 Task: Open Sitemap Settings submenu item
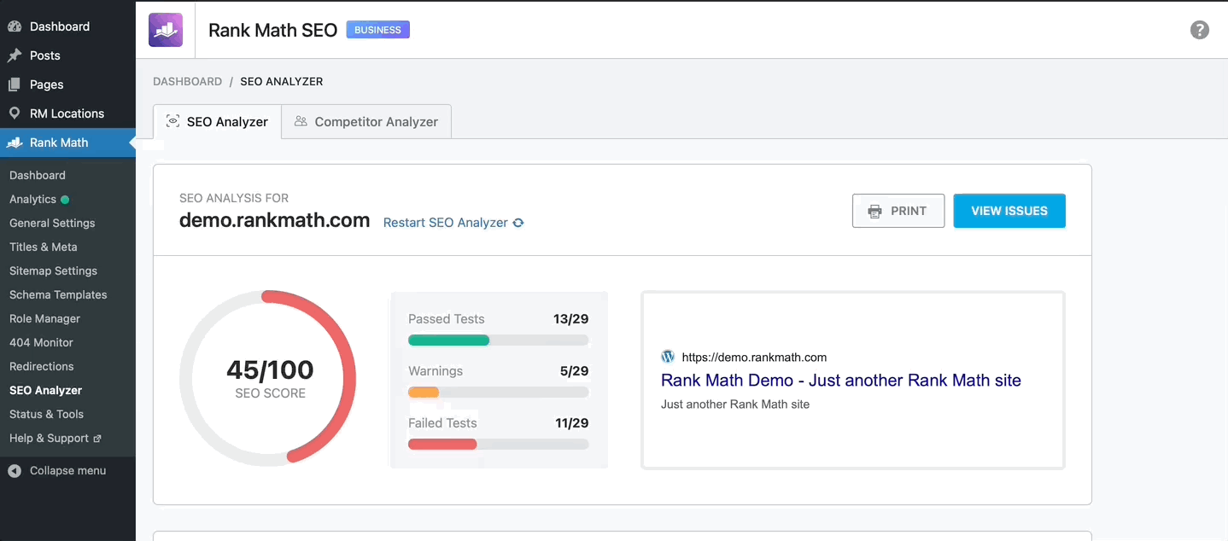[x=54, y=270]
